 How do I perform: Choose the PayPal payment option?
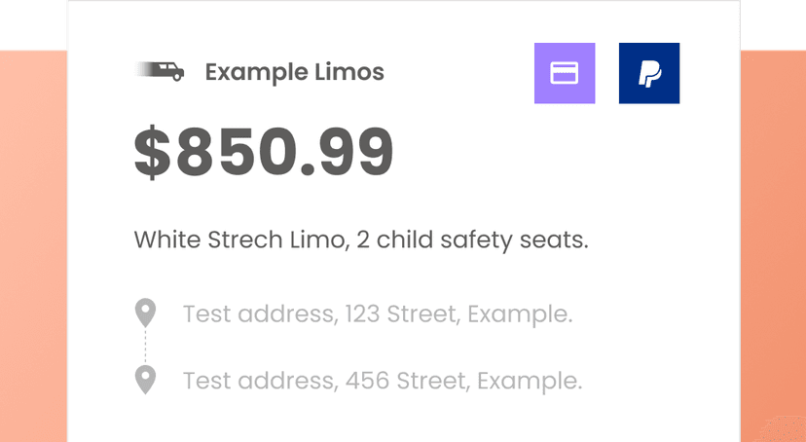click(649, 73)
